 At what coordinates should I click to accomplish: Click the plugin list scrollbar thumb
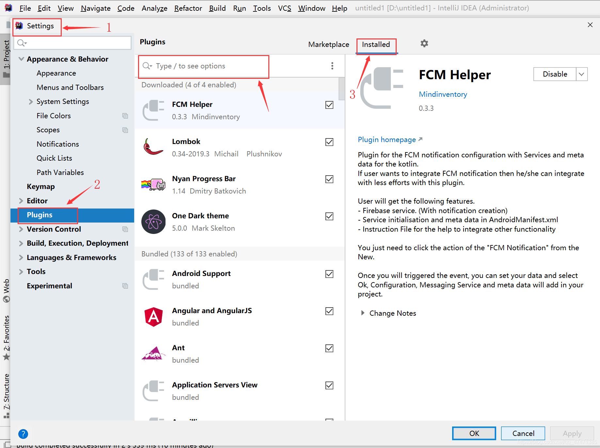(x=342, y=89)
